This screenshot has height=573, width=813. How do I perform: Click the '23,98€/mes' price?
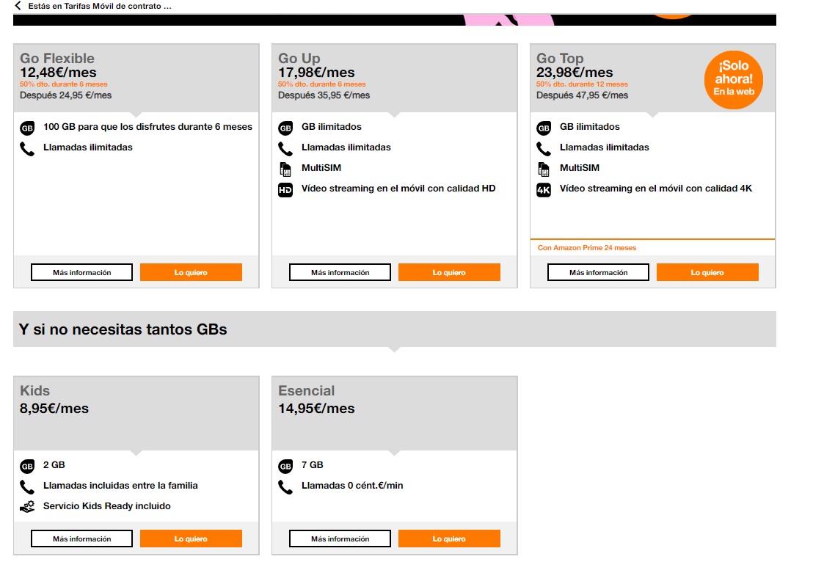point(575,73)
